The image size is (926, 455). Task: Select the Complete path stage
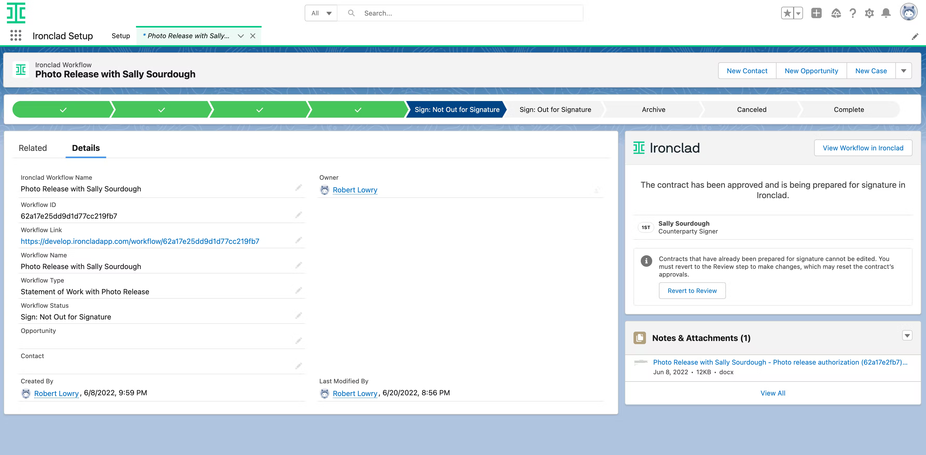click(849, 109)
